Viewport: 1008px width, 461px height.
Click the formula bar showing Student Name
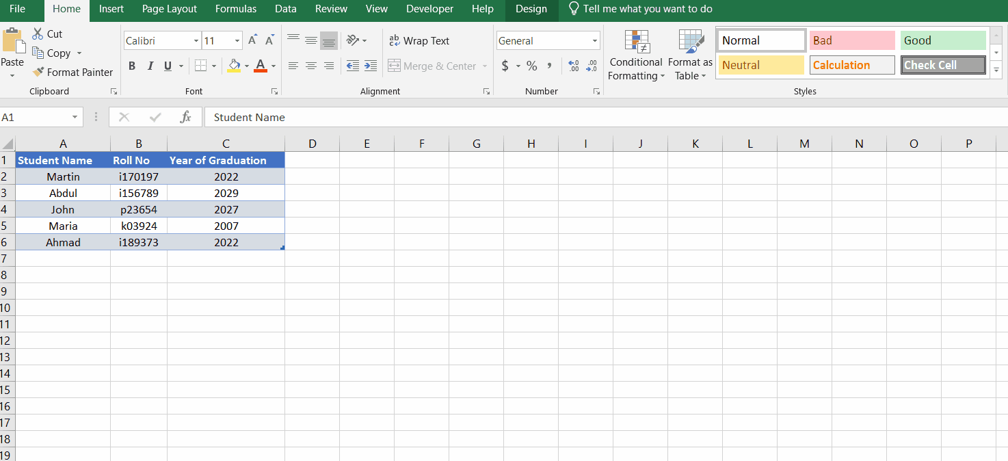point(605,117)
